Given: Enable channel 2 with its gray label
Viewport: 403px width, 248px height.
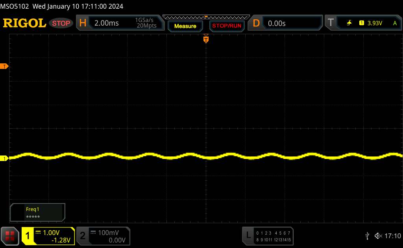Looking at the screenshot, I should tap(83, 236).
